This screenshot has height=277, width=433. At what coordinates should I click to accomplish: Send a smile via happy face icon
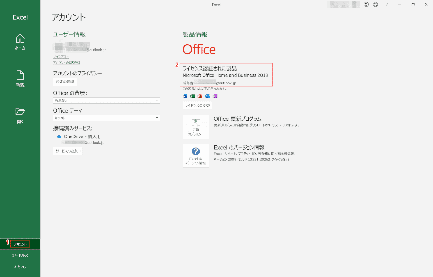(366, 5)
